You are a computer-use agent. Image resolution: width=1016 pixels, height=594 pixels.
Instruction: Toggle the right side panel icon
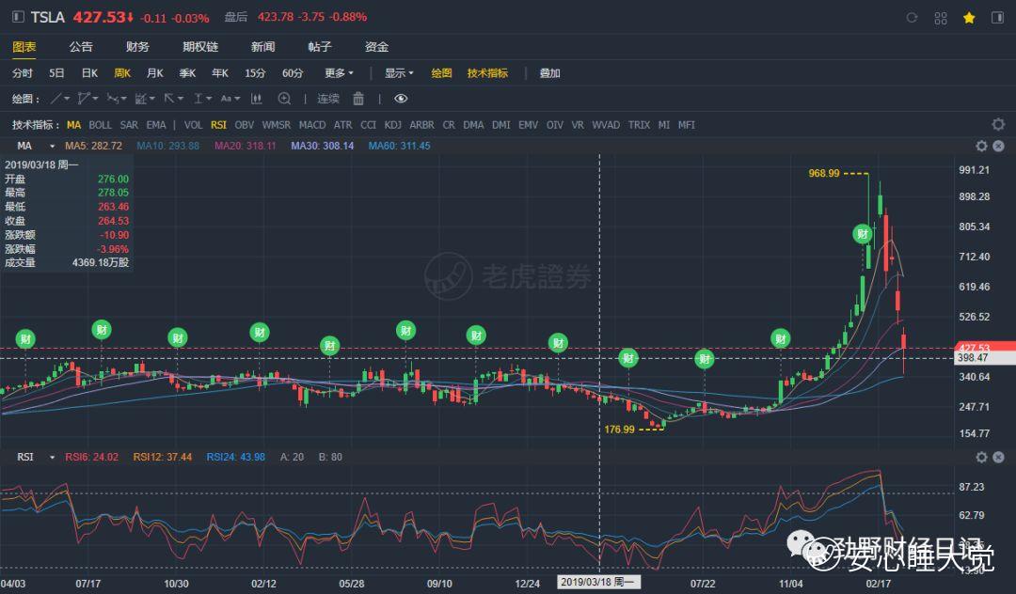click(x=998, y=18)
